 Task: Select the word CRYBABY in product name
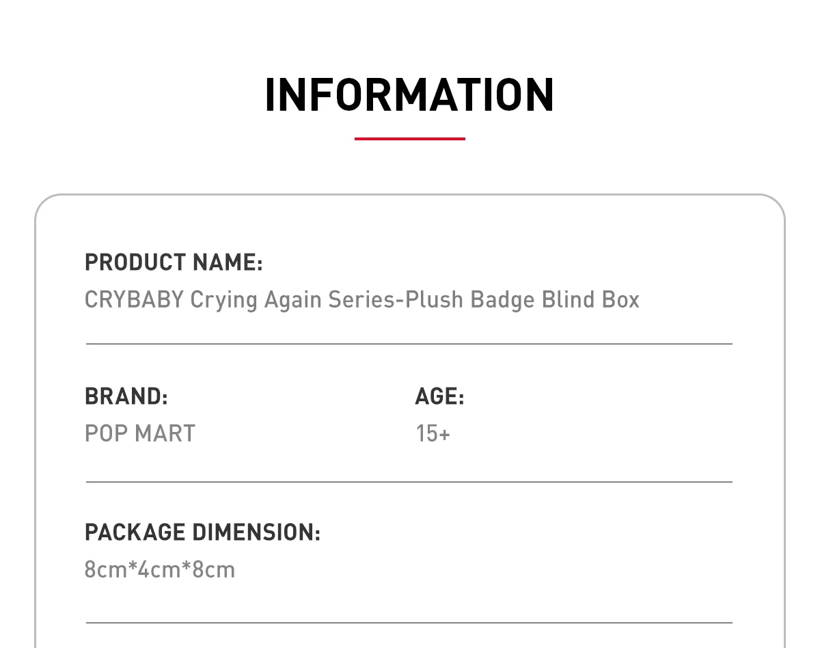134,300
